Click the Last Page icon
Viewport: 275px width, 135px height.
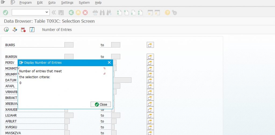(140, 13)
